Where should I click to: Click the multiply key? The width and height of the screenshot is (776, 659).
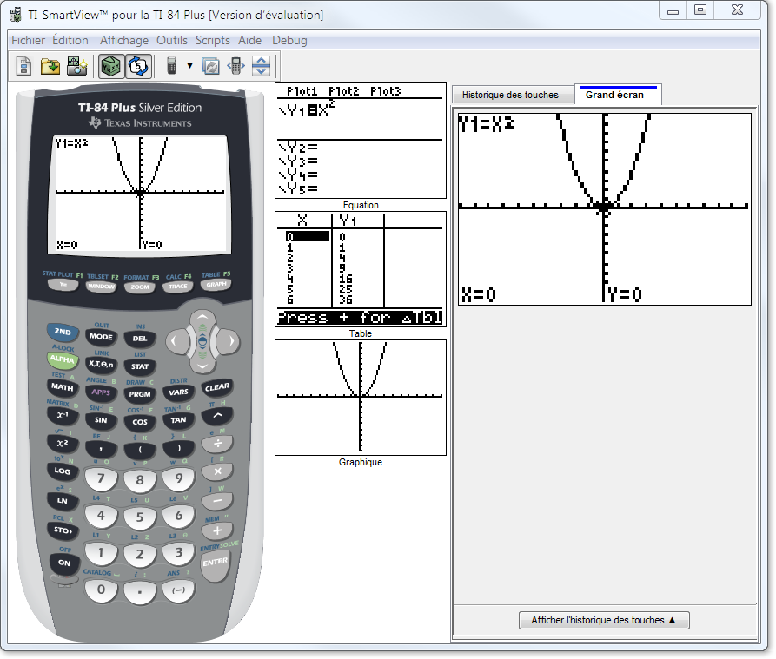[217, 471]
